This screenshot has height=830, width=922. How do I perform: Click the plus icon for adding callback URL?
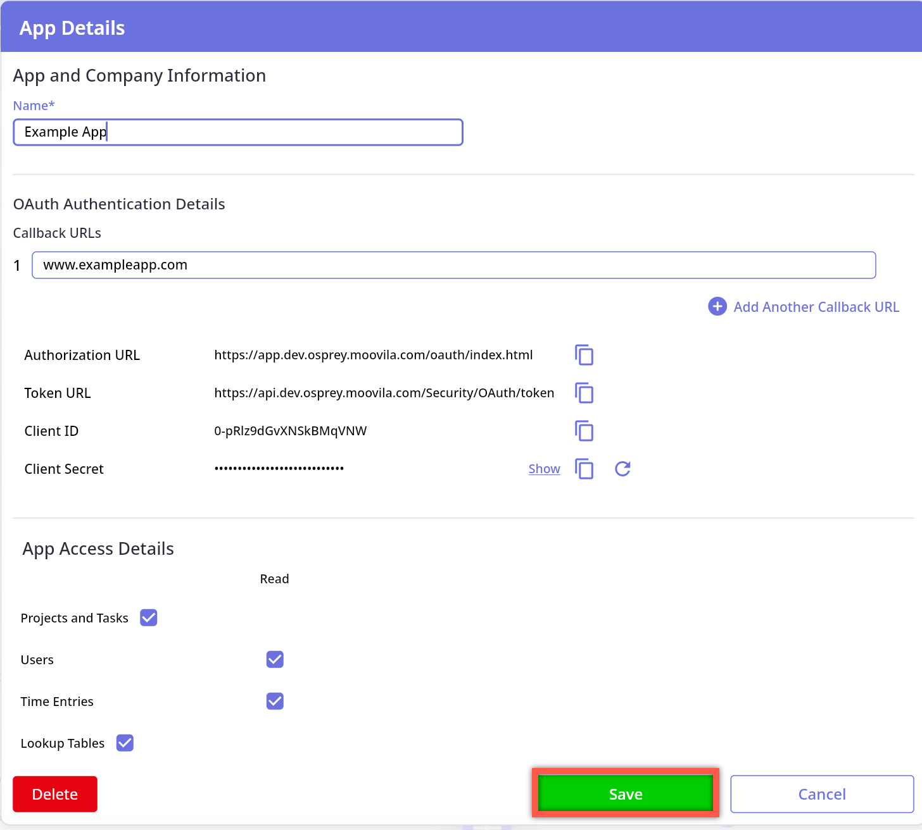717,307
